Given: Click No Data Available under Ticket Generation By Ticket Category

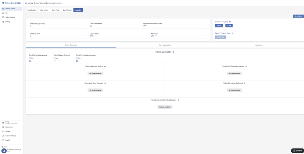Looking at the screenshot, I should coord(165,107).
